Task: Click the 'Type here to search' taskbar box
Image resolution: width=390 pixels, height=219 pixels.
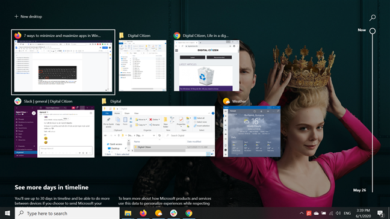Action: [x=67, y=213]
